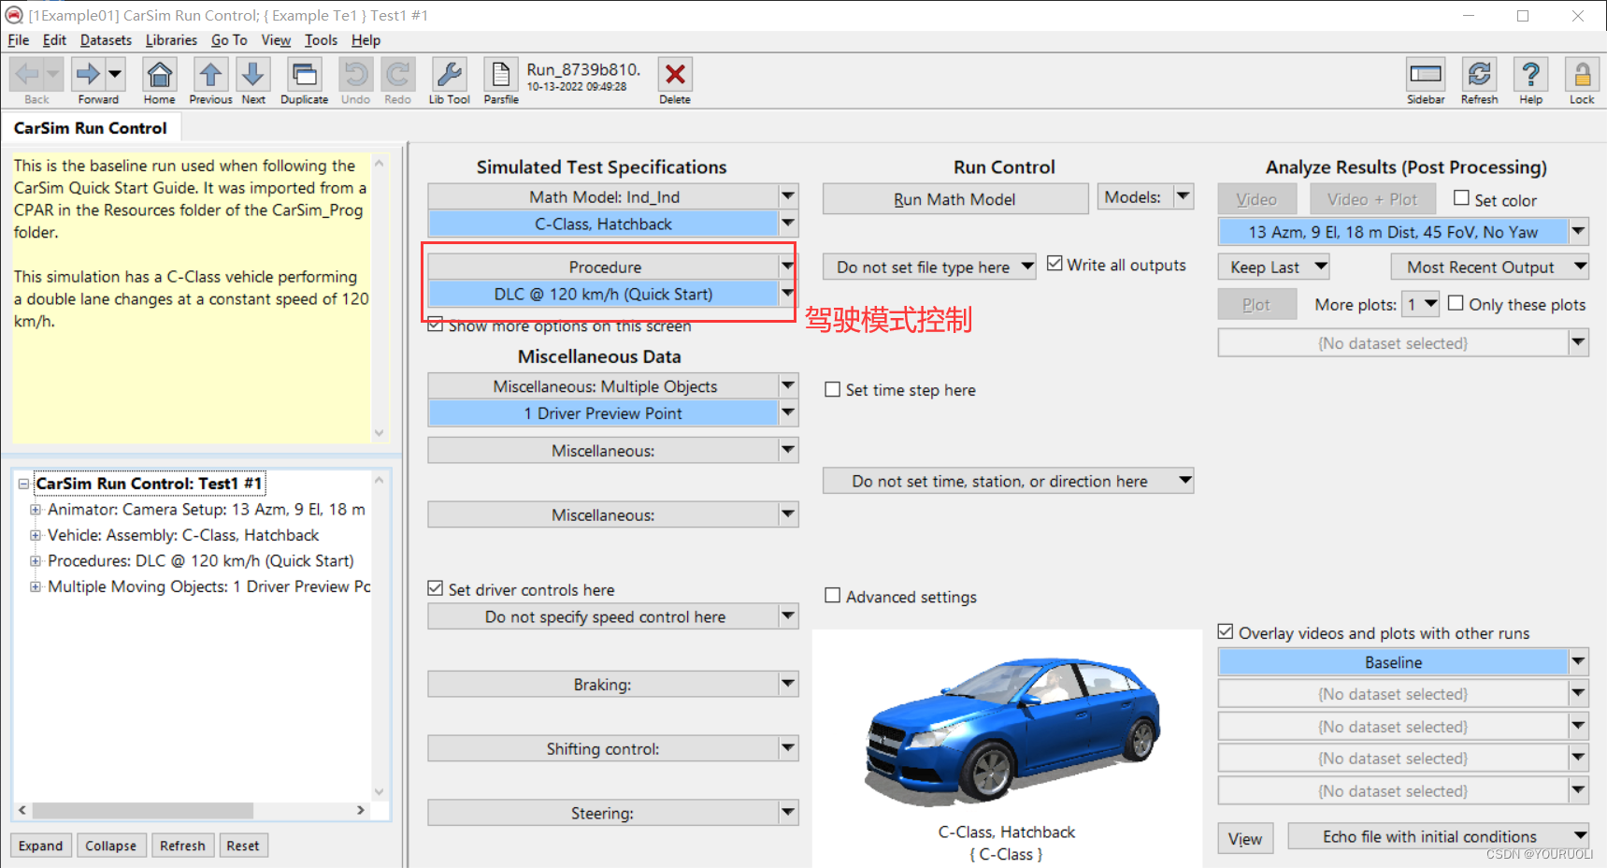
Task: Open the Echo file with initial conditions dropdown
Action: coord(1439,836)
